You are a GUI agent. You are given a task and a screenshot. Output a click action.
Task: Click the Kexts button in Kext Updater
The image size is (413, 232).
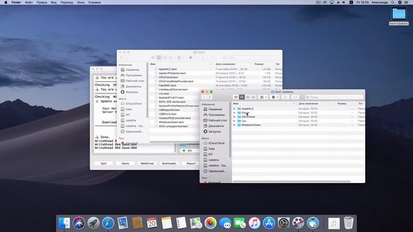[125, 163]
